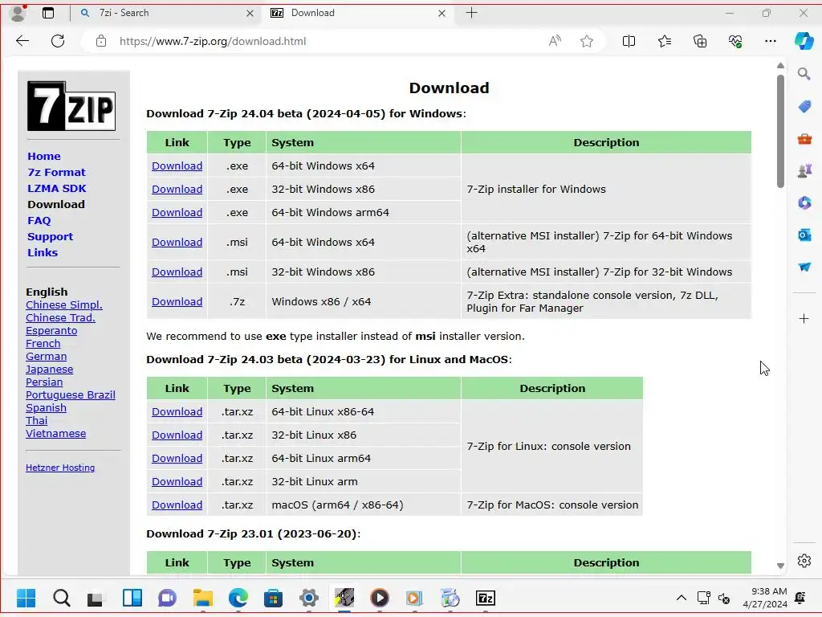The height and width of the screenshot is (617, 822).
Task: Open the Support page
Action: click(x=51, y=237)
